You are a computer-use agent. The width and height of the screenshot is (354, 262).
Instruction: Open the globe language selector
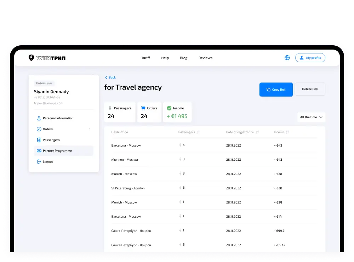coord(287,58)
